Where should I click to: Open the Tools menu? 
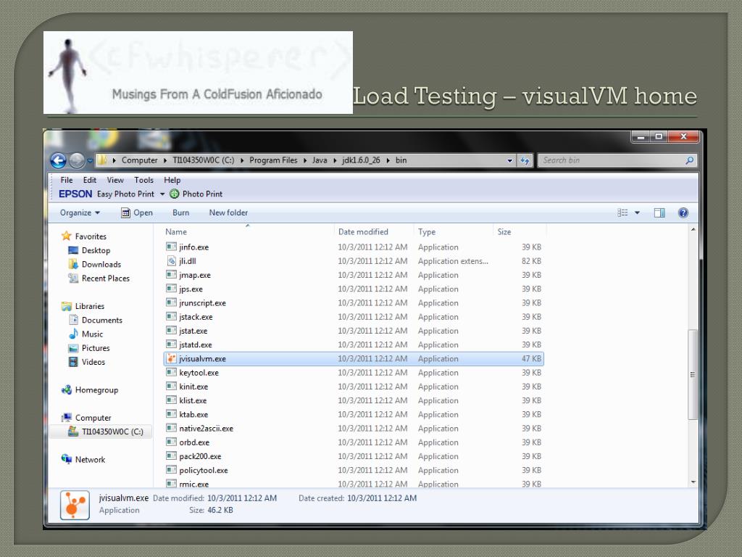[x=143, y=180]
